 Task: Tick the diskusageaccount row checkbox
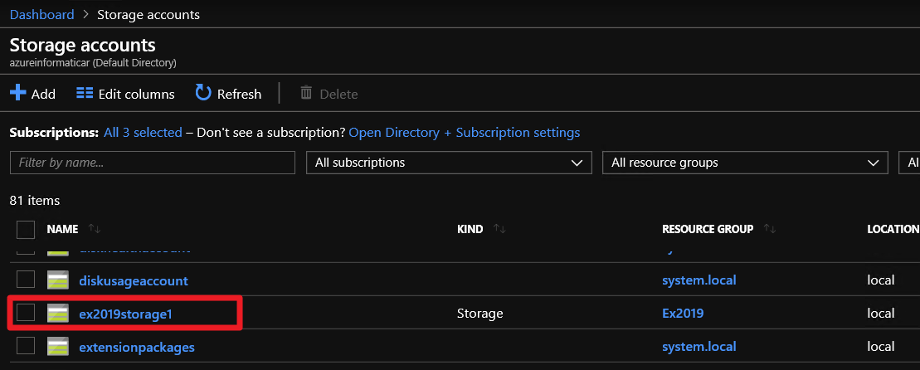[26, 280]
